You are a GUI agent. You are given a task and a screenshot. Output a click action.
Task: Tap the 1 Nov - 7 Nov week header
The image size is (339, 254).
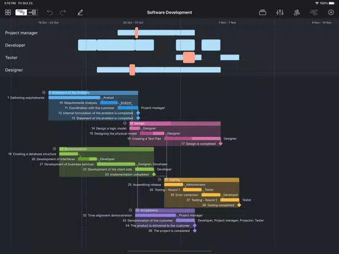(227, 23)
